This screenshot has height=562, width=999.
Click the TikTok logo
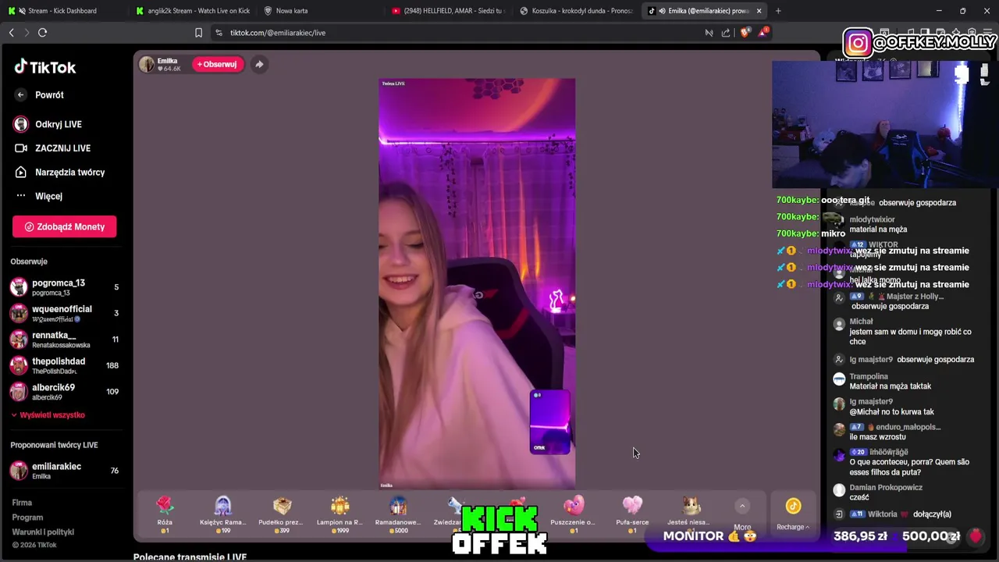click(x=45, y=67)
